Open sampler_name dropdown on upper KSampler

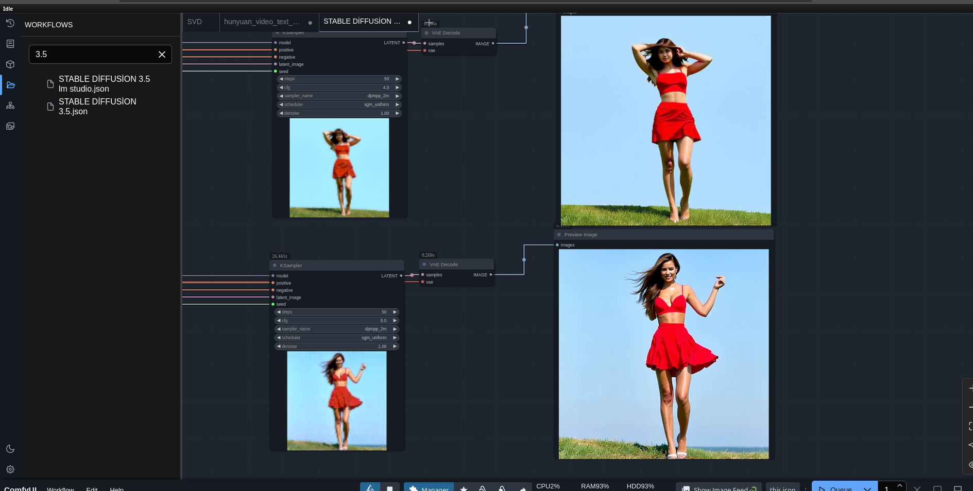pyautogui.click(x=339, y=96)
